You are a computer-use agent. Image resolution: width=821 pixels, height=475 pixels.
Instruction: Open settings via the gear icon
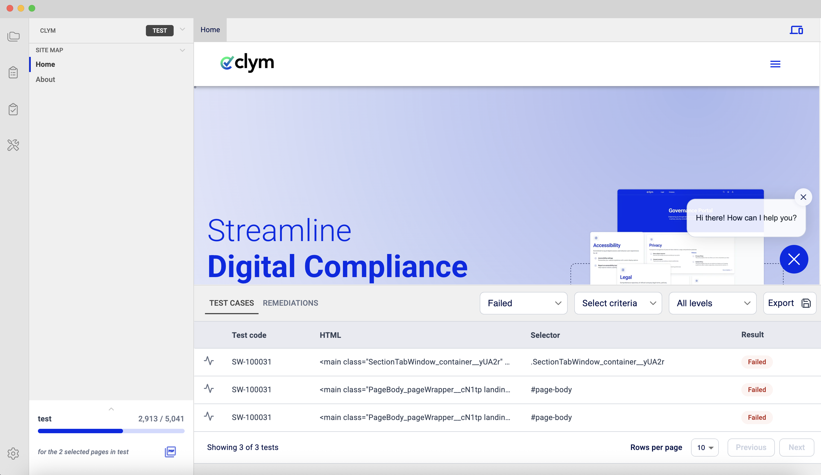[13, 454]
